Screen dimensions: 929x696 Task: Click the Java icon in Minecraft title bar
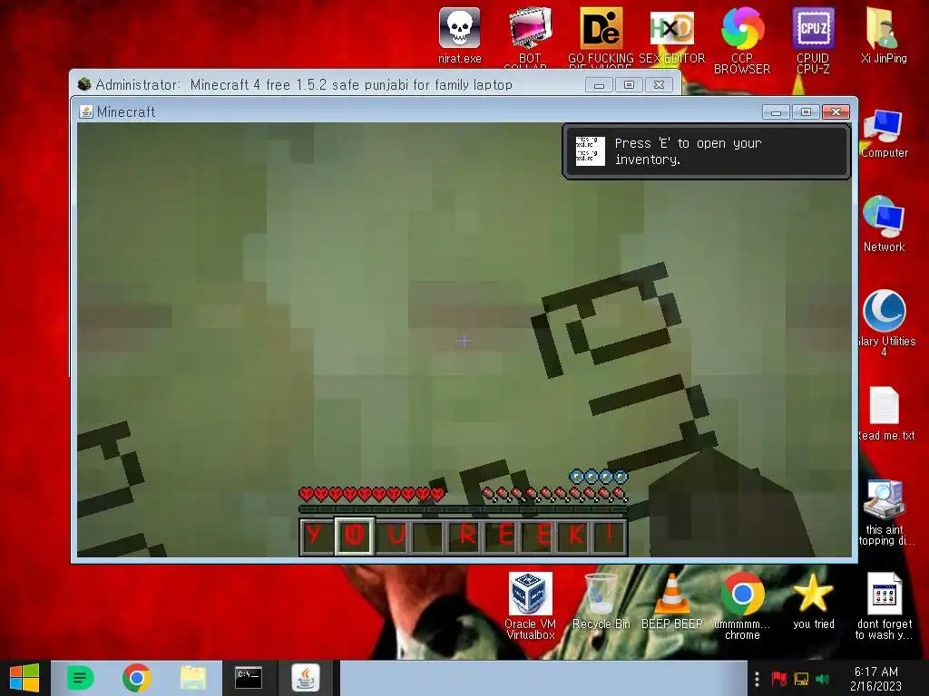coord(86,111)
